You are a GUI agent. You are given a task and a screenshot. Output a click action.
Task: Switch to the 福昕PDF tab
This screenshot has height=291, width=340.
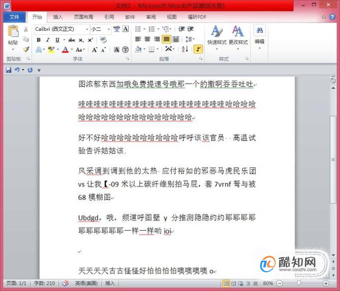click(197, 17)
